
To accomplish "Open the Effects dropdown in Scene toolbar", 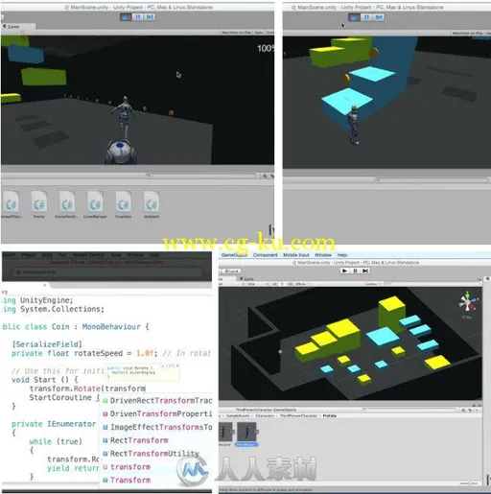I will pos(301,284).
